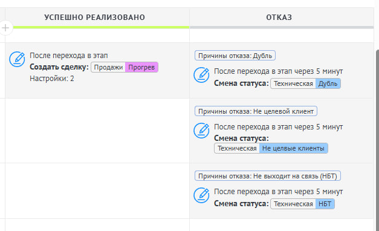379x231 pixels.
Task: Click the blue Не целвые клиенты label
Action: coord(293,148)
